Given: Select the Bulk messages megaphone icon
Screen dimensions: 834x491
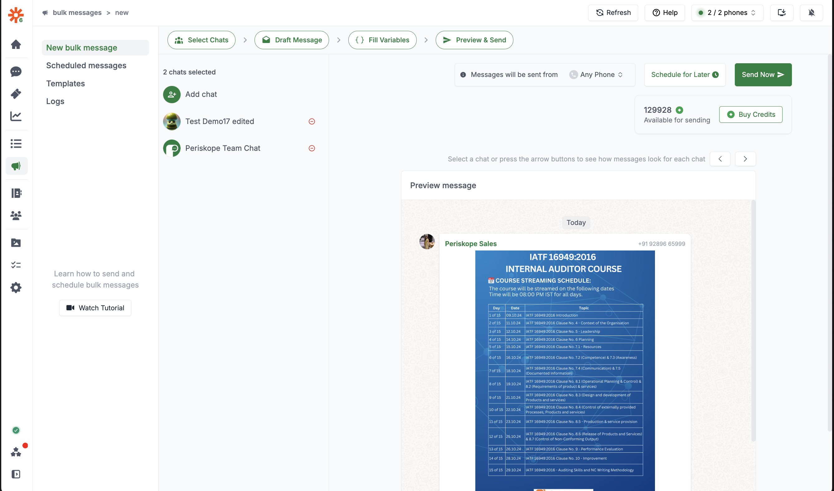Looking at the screenshot, I should pyautogui.click(x=17, y=166).
